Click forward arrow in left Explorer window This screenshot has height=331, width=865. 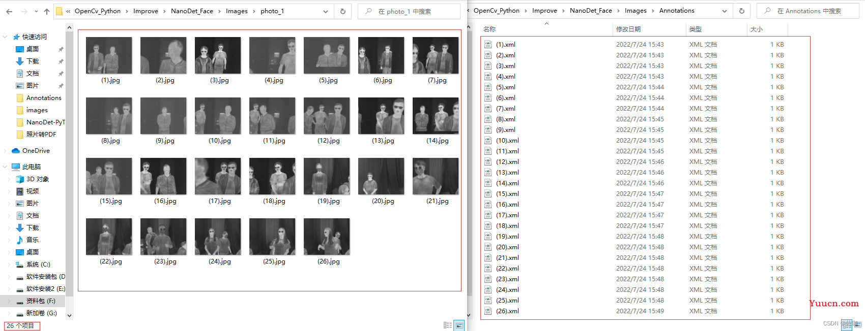click(24, 11)
